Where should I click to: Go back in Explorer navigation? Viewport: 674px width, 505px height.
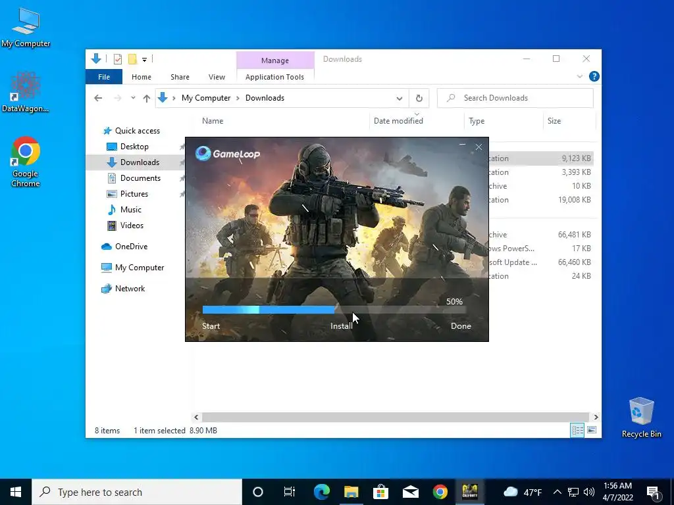point(98,98)
